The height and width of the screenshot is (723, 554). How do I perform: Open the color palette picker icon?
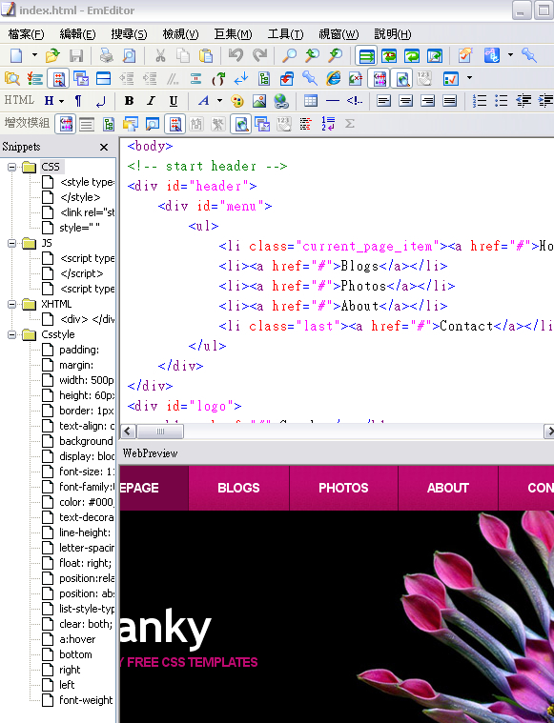(x=236, y=101)
